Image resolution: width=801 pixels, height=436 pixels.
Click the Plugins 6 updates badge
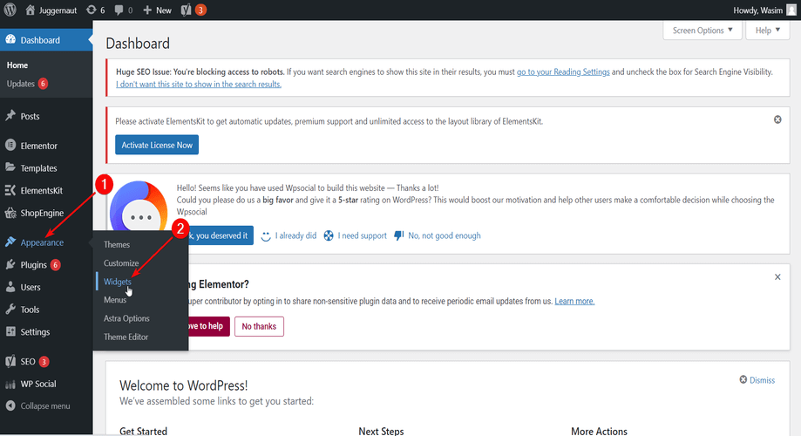(x=55, y=265)
